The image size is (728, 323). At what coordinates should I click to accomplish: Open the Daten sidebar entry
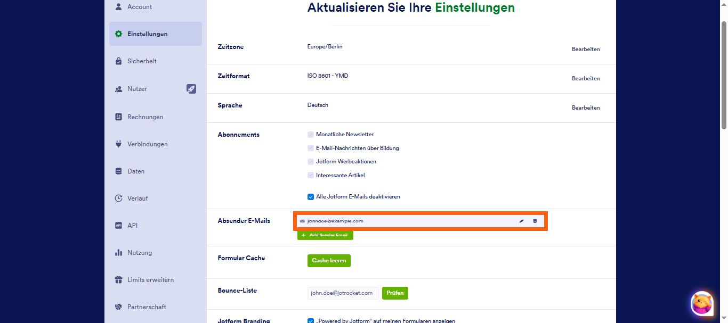(x=156, y=171)
